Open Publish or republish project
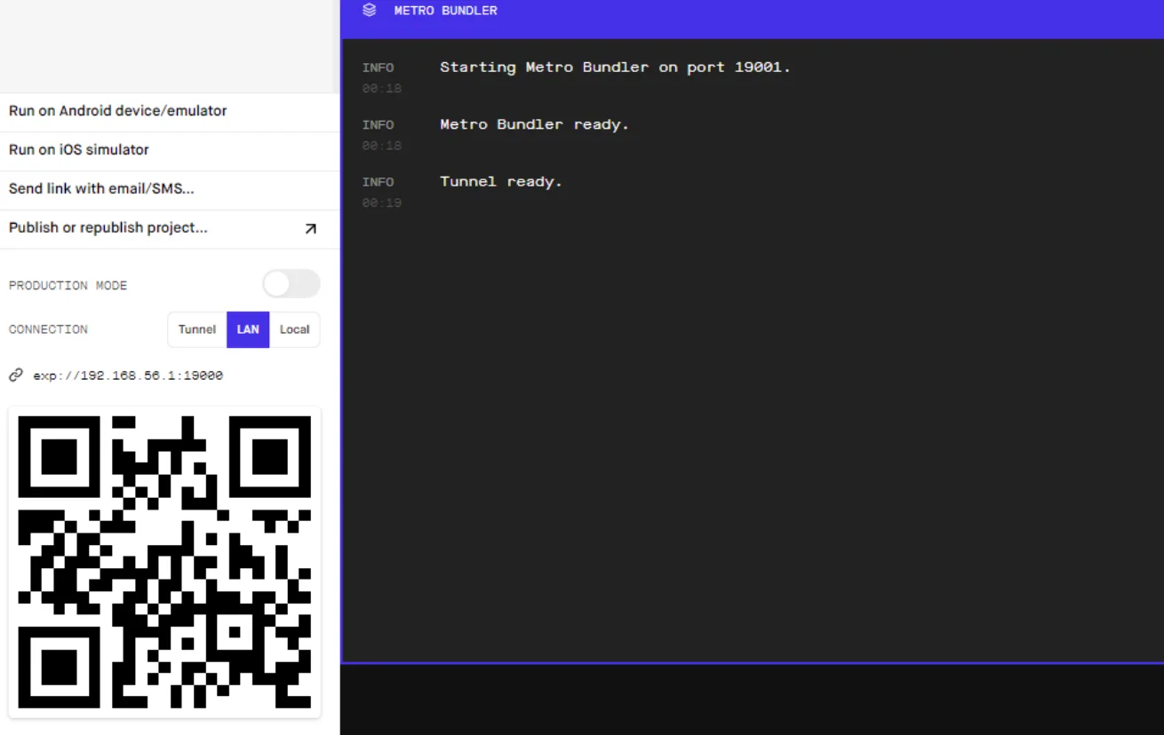1164x735 pixels. pyautogui.click(x=170, y=228)
